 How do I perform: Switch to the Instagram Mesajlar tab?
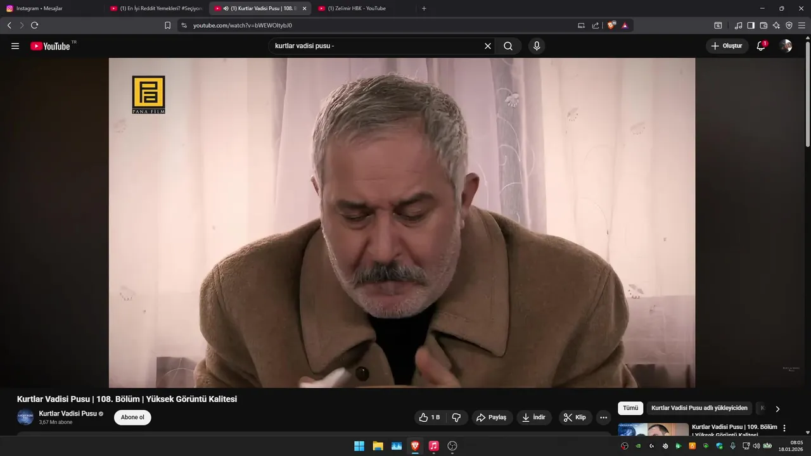52,8
